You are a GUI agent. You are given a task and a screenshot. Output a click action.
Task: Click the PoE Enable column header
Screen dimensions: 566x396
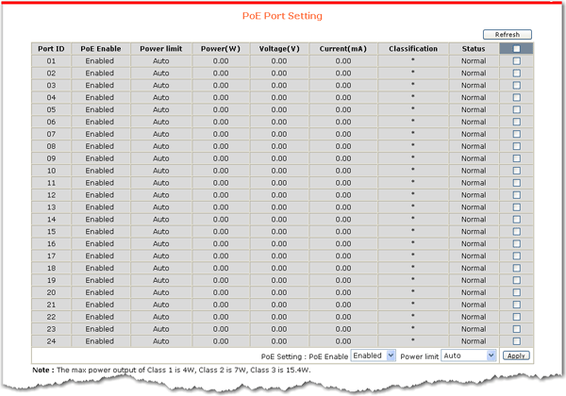pyautogui.click(x=101, y=49)
